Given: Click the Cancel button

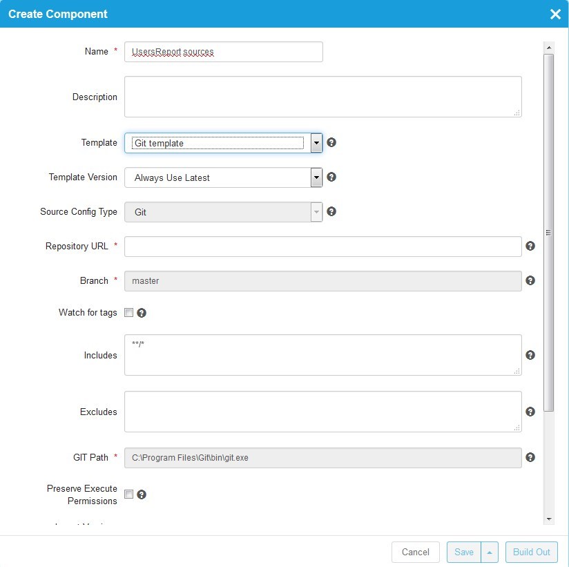Looking at the screenshot, I should pos(416,552).
